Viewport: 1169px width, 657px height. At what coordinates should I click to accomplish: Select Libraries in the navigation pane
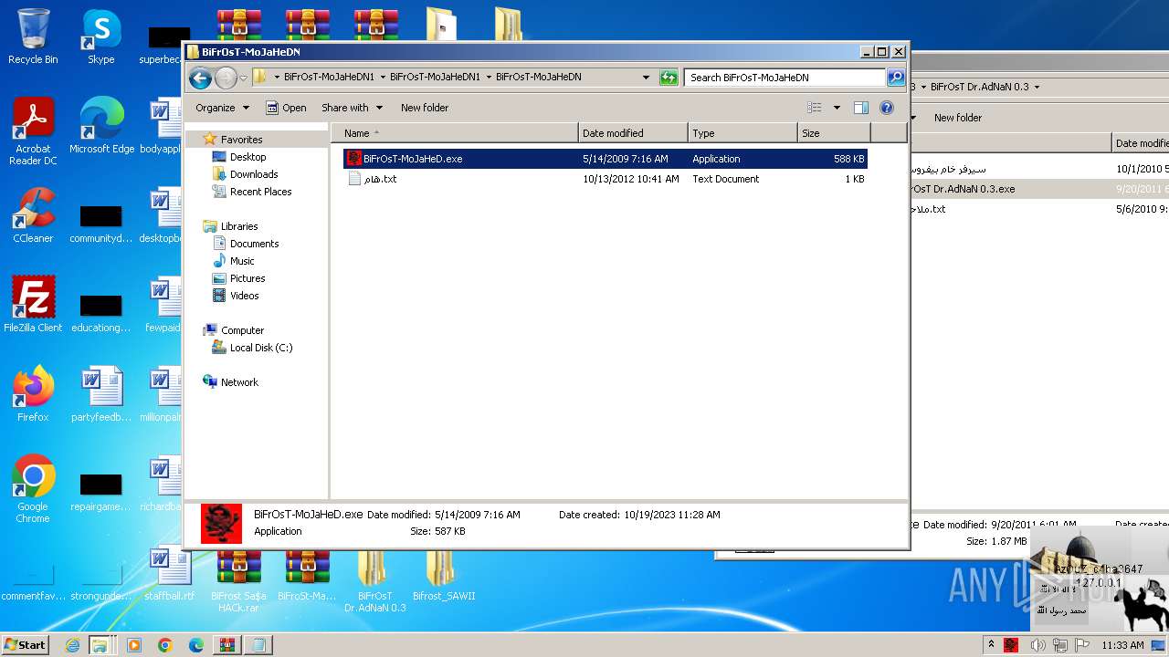pyautogui.click(x=239, y=226)
